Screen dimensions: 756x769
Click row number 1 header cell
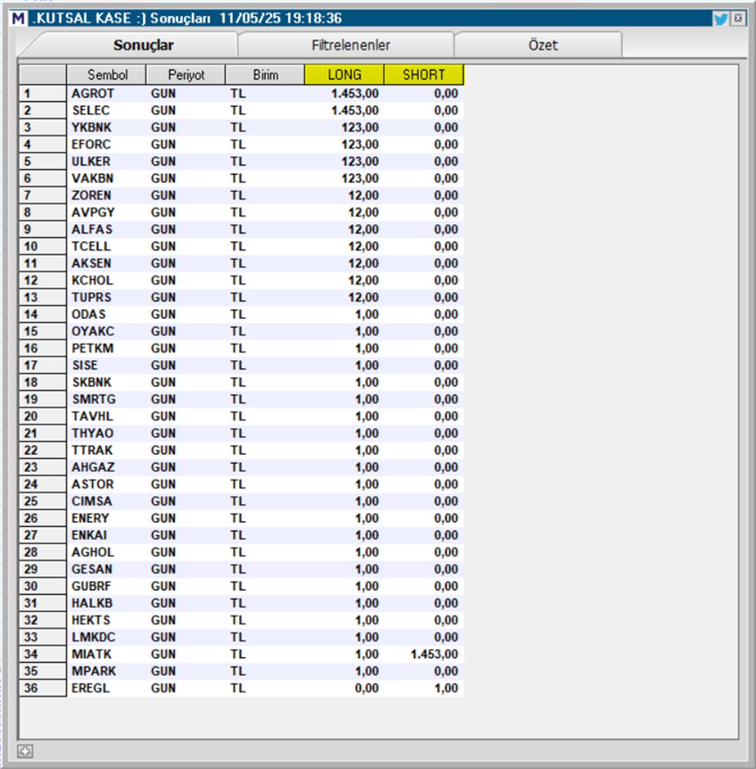pyautogui.click(x=42, y=94)
